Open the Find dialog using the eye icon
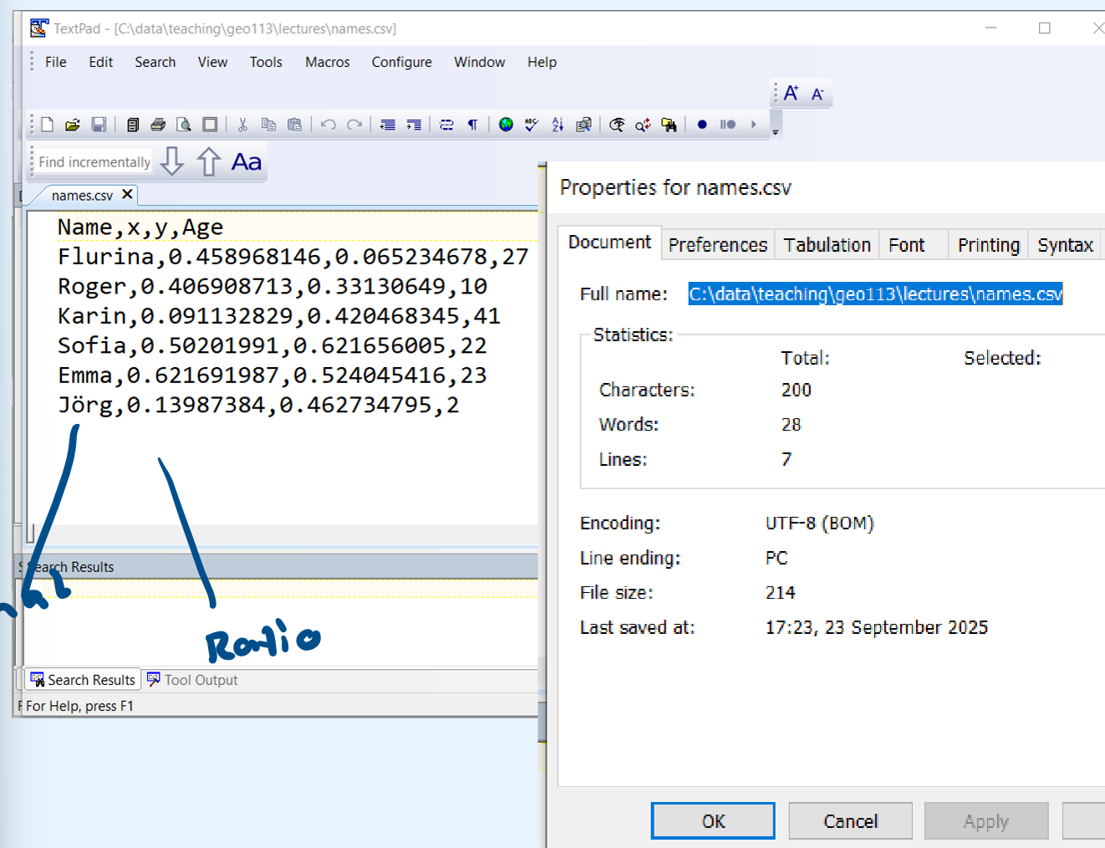This screenshot has height=848, width=1105. 617,125
